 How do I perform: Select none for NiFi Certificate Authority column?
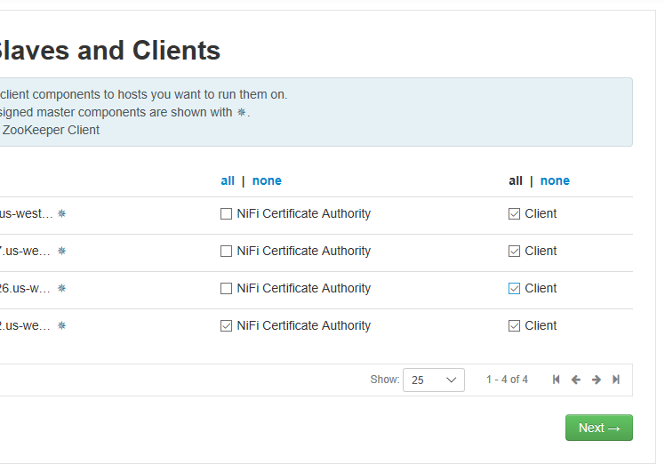[x=267, y=180]
